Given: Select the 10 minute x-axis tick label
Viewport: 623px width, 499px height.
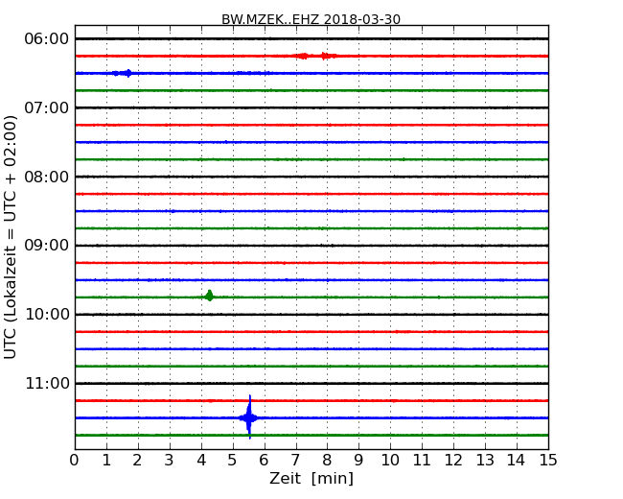Looking at the screenshot, I should 390,460.
